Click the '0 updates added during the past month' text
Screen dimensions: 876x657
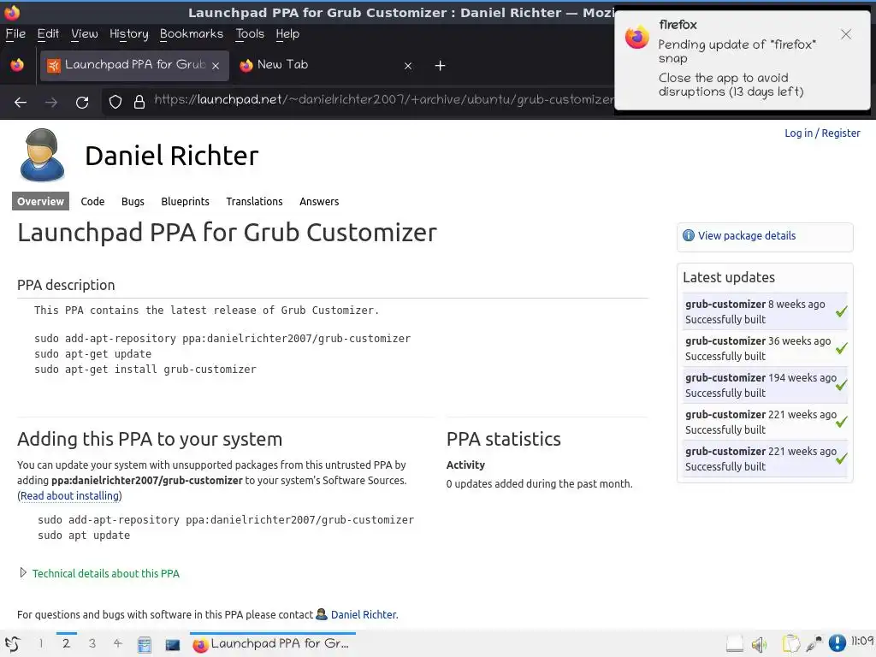pos(539,484)
